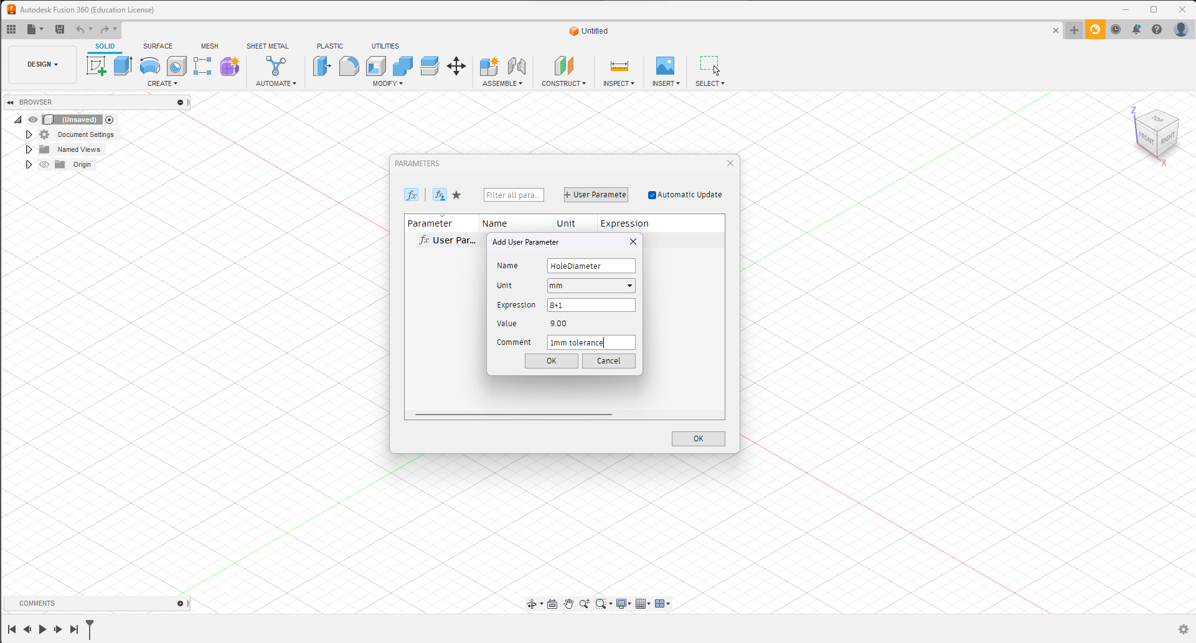Click the ViewCube in the canvas corner
This screenshot has height=643, width=1196.
[1157, 133]
